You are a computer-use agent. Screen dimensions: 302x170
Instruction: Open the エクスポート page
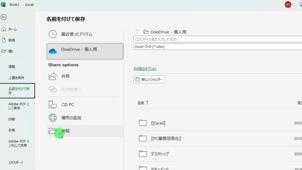pyautogui.click(x=16, y=163)
